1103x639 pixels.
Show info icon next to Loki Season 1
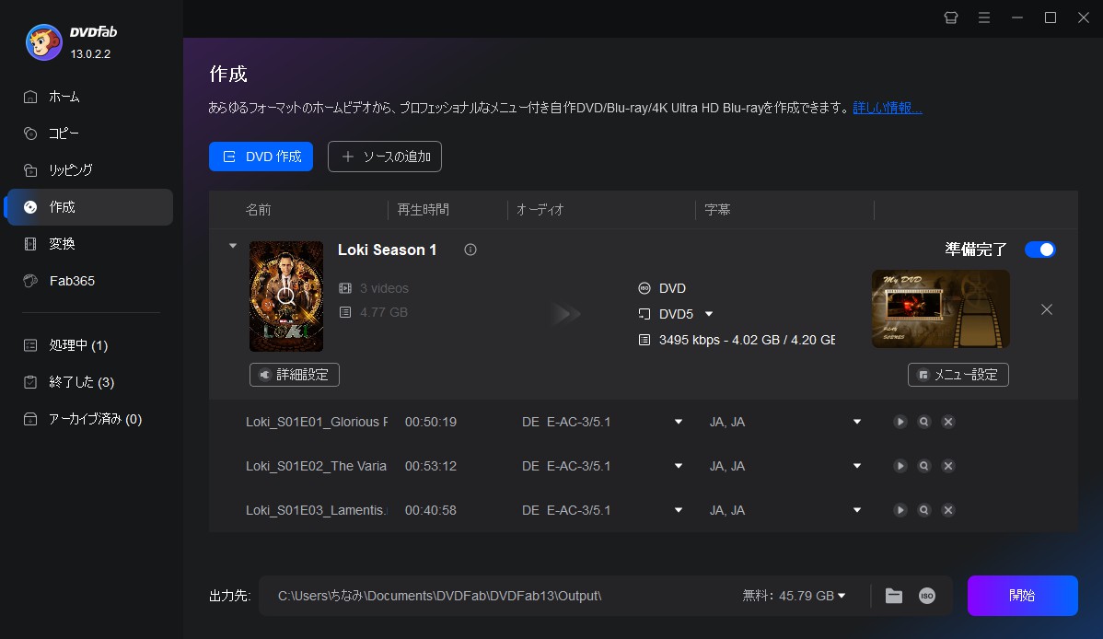[x=470, y=250]
